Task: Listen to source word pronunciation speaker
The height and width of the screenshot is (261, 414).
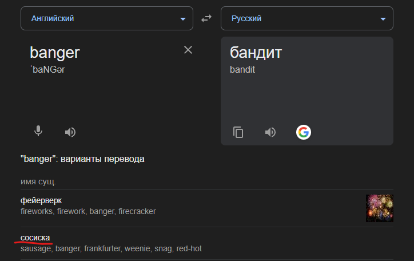Action: (70, 132)
